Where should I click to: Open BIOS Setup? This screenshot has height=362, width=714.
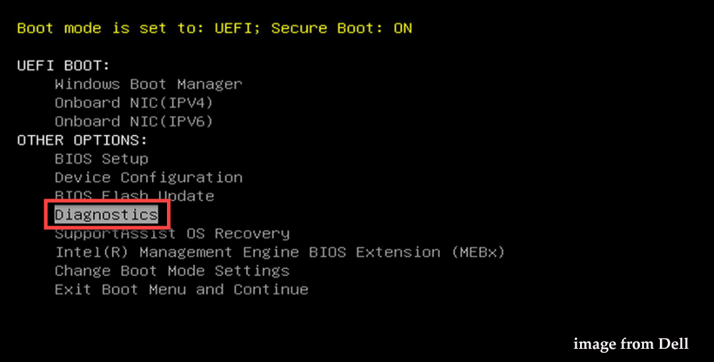pyautogui.click(x=102, y=159)
